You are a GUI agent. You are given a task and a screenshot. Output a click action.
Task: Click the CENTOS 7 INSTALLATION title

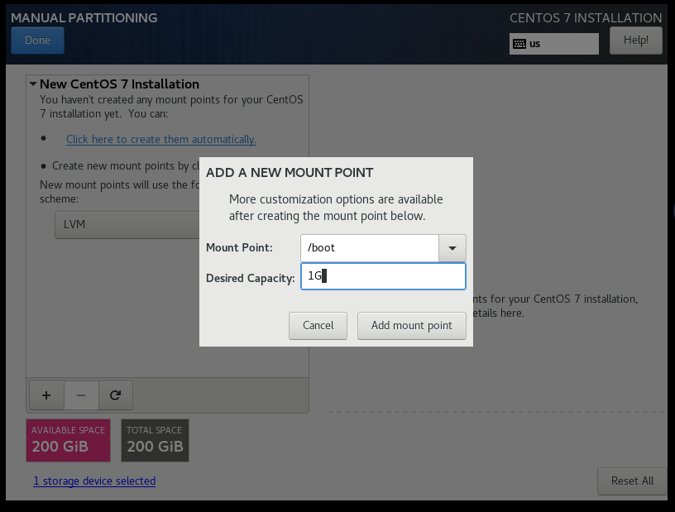(586, 17)
